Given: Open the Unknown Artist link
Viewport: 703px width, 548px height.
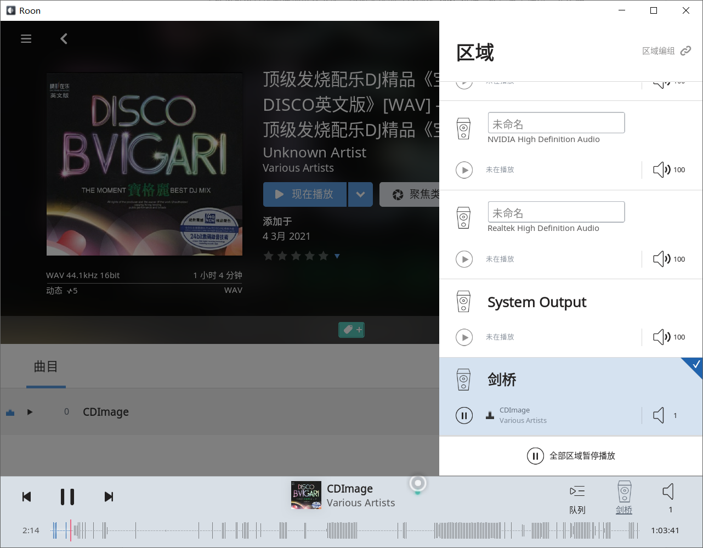Looking at the screenshot, I should coord(314,152).
